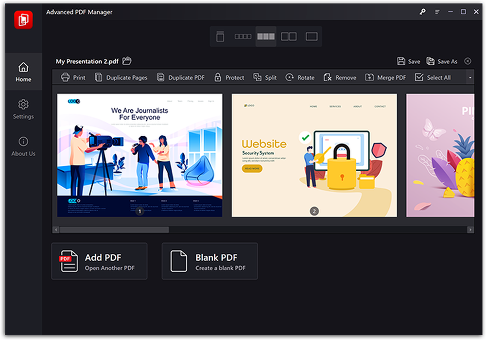Split the PDF document

265,77
